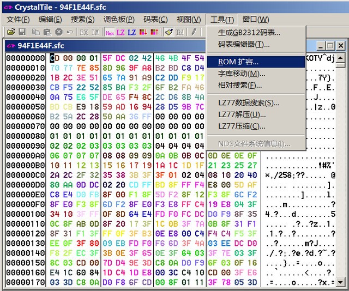The width and height of the screenshot is (349, 291).
Task: Select ROM 扩容... from the tools menu
Action: click(238, 62)
